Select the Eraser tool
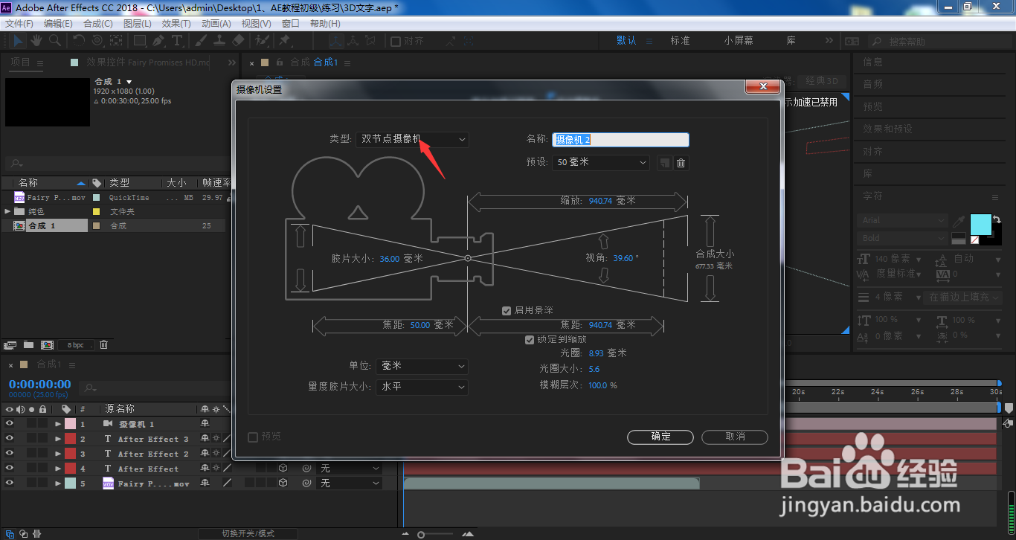The height and width of the screenshot is (540, 1016). pyautogui.click(x=238, y=40)
